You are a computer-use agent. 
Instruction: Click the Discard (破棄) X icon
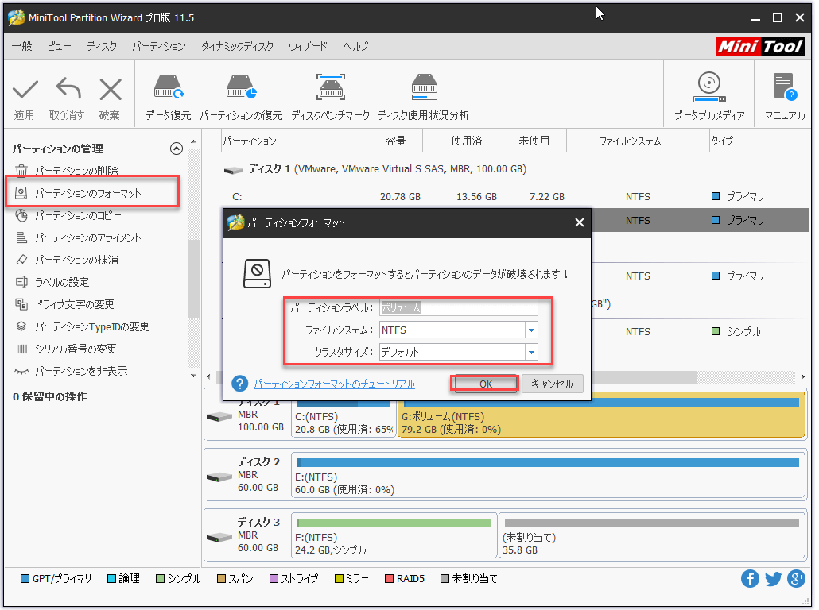110,90
